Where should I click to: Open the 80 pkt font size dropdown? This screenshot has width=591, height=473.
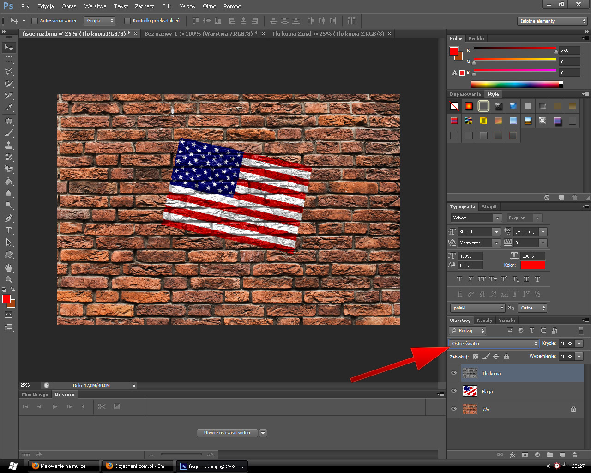[496, 231]
